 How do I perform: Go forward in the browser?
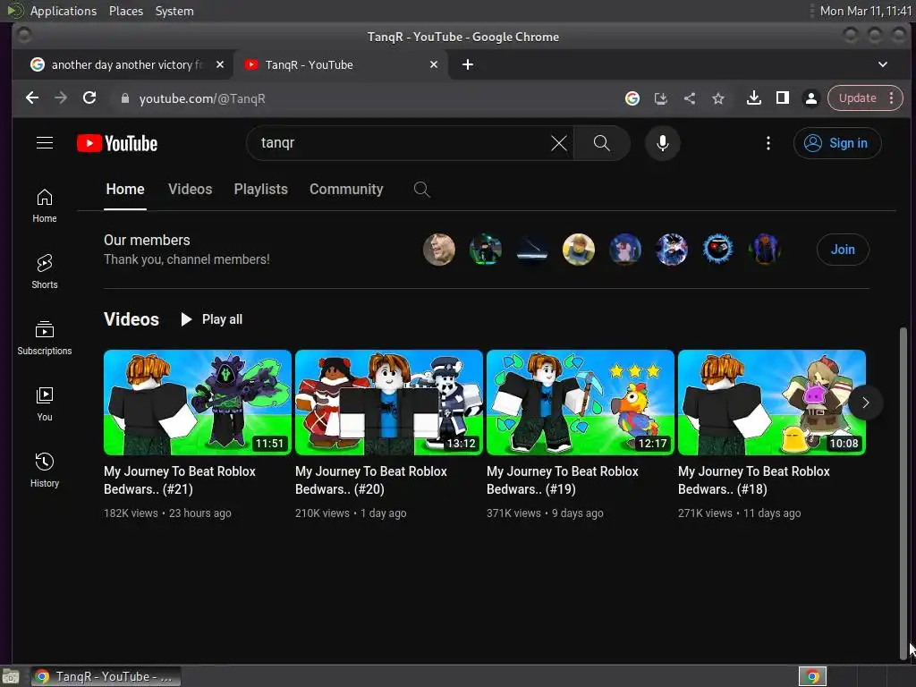tap(61, 98)
